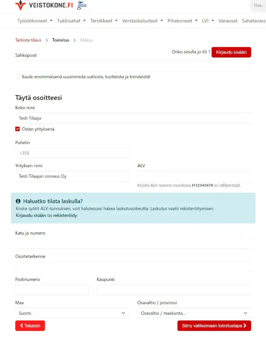Open the Maa country dropdown
This screenshot has width=266, height=345.
tap(72, 313)
